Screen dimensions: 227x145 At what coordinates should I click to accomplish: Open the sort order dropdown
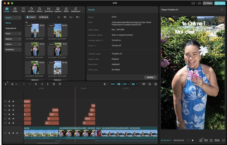[x=71, y=17]
